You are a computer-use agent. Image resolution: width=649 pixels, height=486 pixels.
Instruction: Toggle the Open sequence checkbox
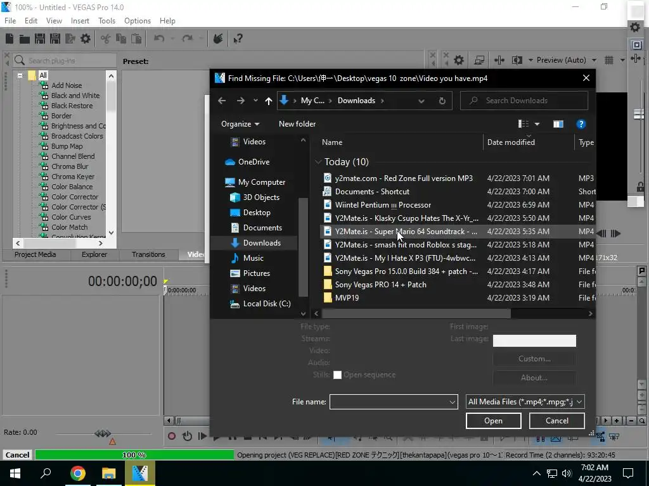pyautogui.click(x=337, y=375)
